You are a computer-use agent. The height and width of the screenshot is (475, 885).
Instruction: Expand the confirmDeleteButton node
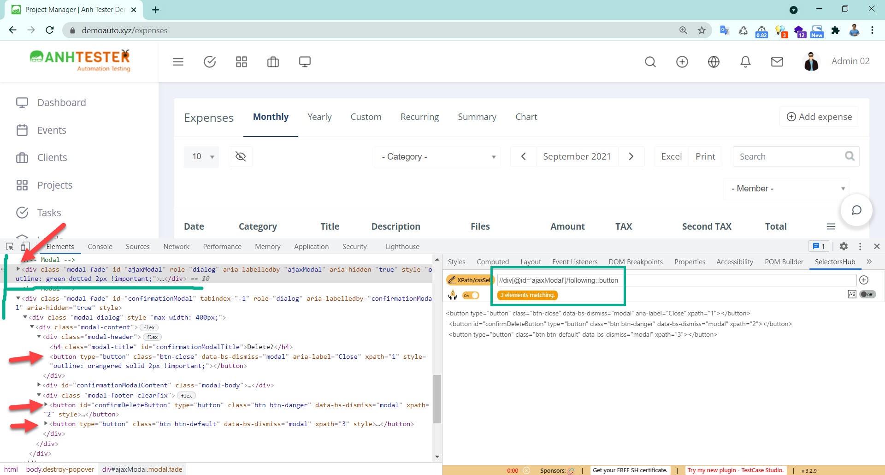tap(46, 404)
